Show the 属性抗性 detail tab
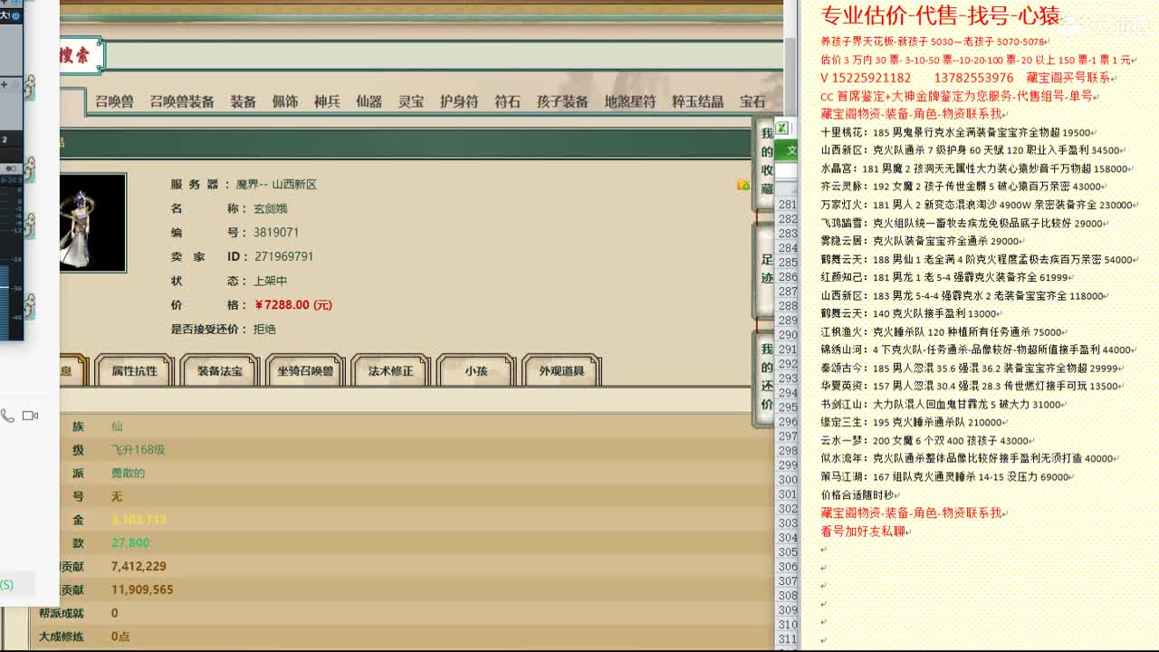 tap(134, 370)
